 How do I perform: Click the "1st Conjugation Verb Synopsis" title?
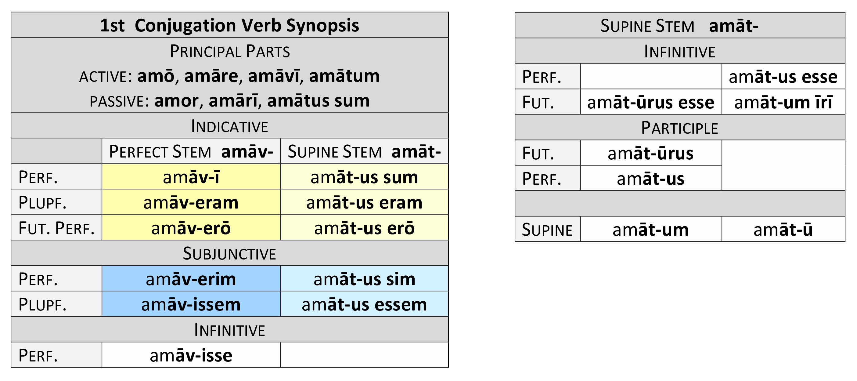pyautogui.click(x=229, y=25)
